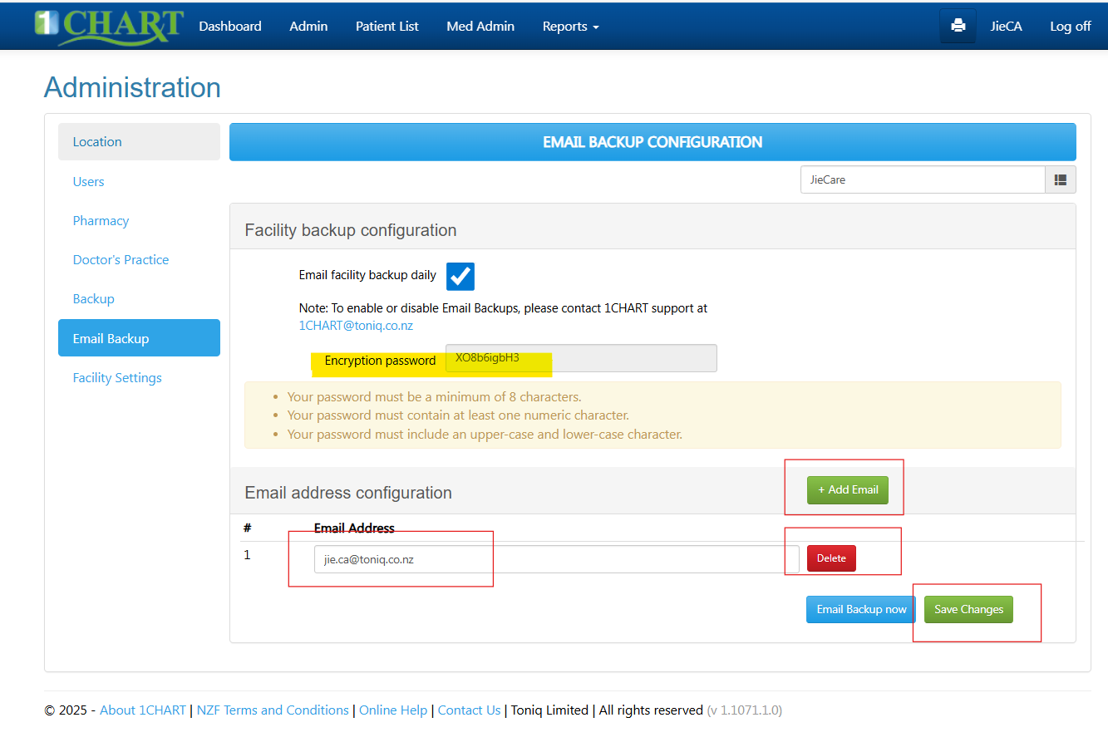1108x742 pixels.
Task: Delete the jie.ca@toniq.co.nz email row
Action: [x=831, y=558]
